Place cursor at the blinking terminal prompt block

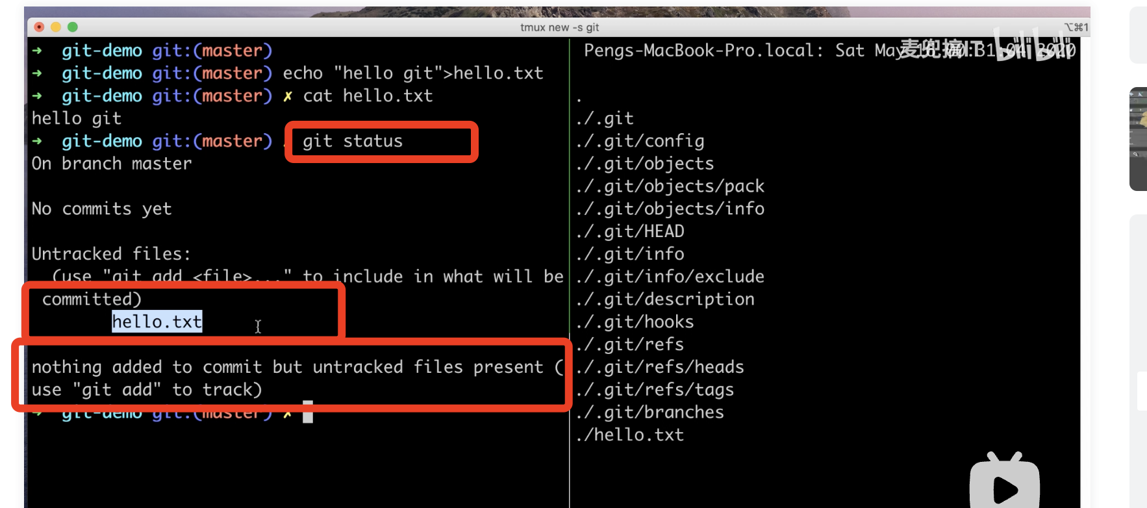308,412
